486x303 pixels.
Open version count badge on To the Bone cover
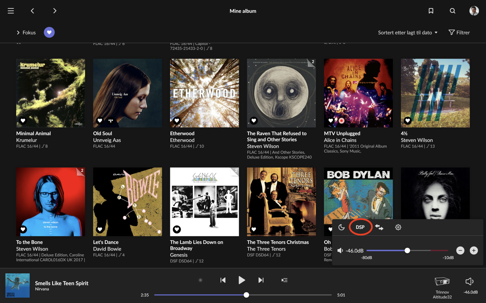point(81,171)
